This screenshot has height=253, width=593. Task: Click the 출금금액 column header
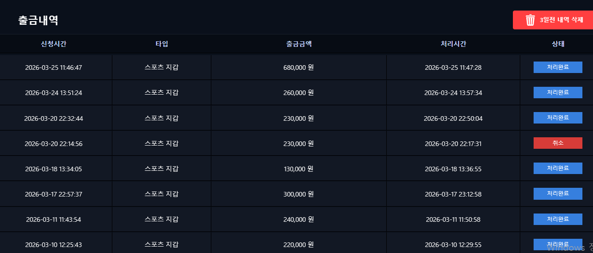point(299,44)
